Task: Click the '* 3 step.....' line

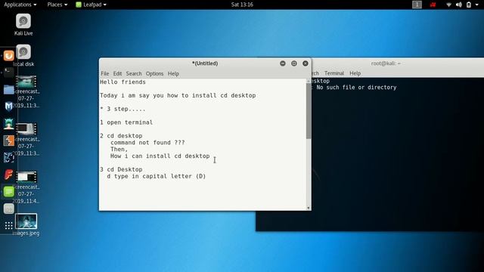Action: pyautogui.click(x=123, y=109)
